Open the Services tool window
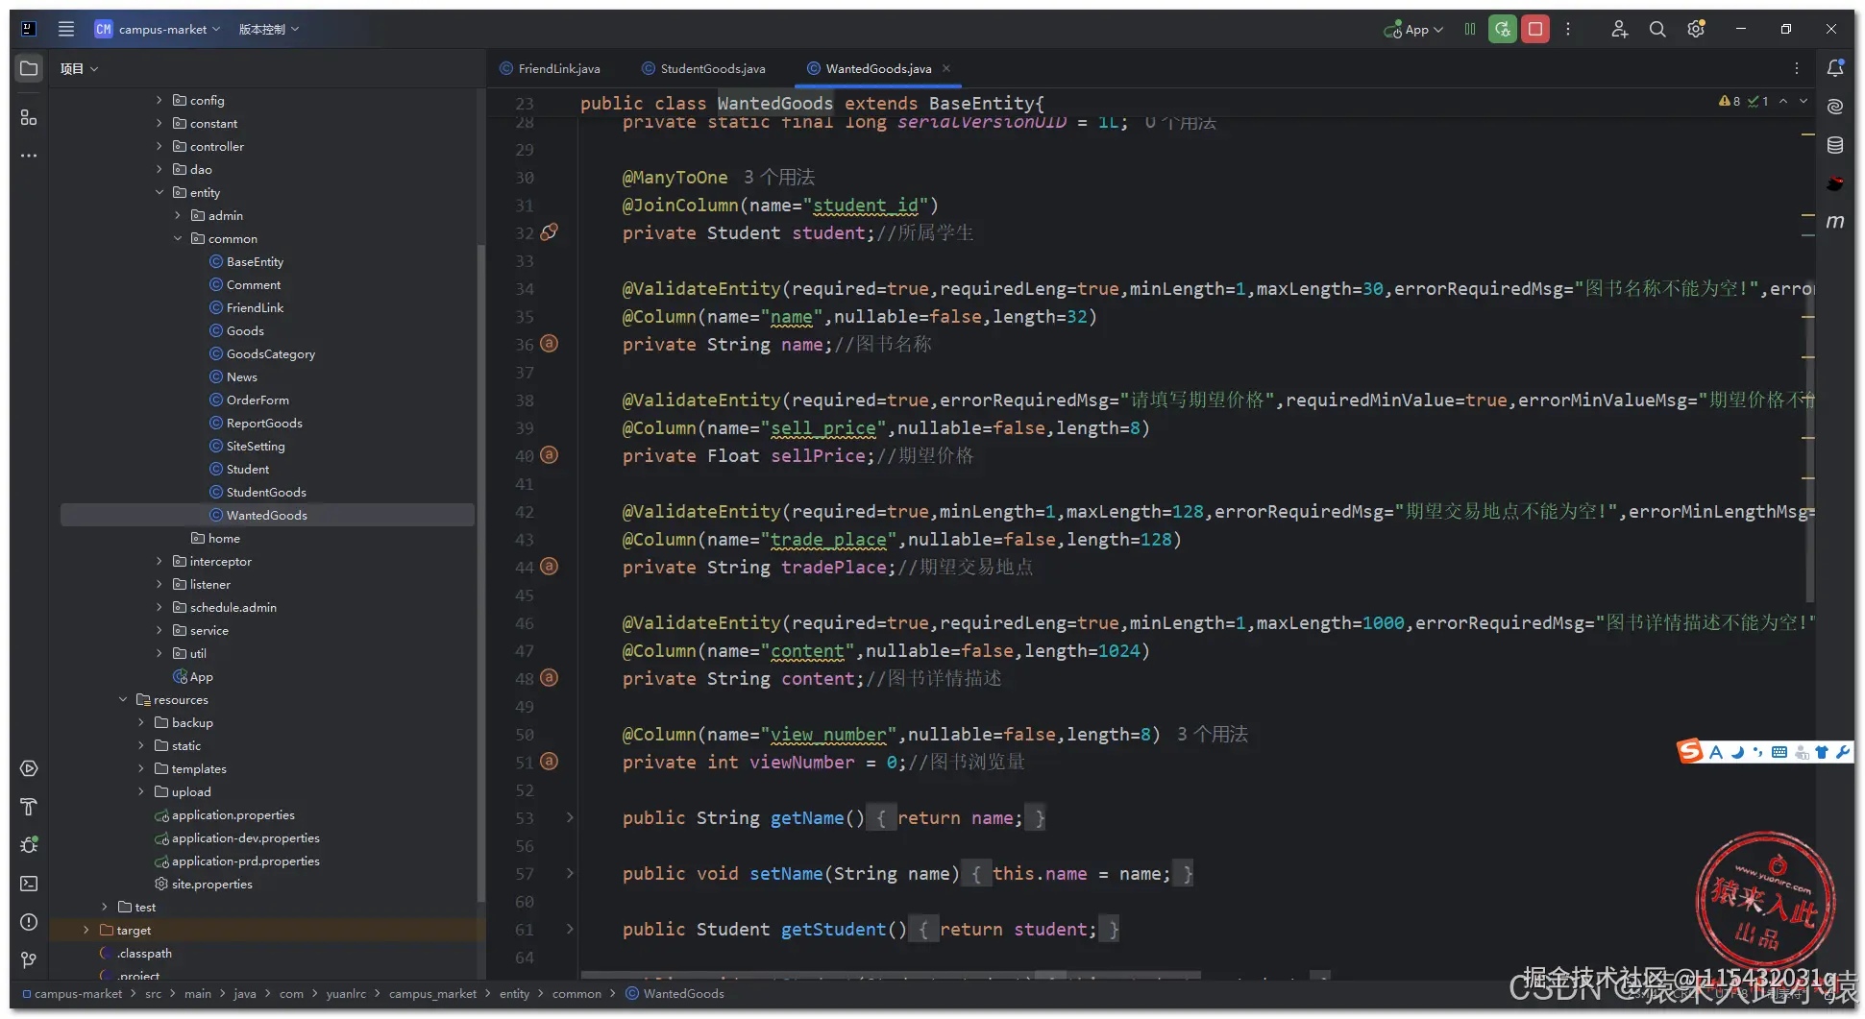 pos(29,768)
